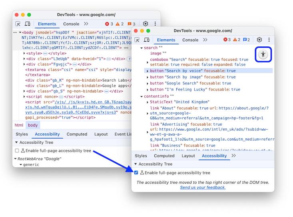Expand the style element node

pos(24,53)
